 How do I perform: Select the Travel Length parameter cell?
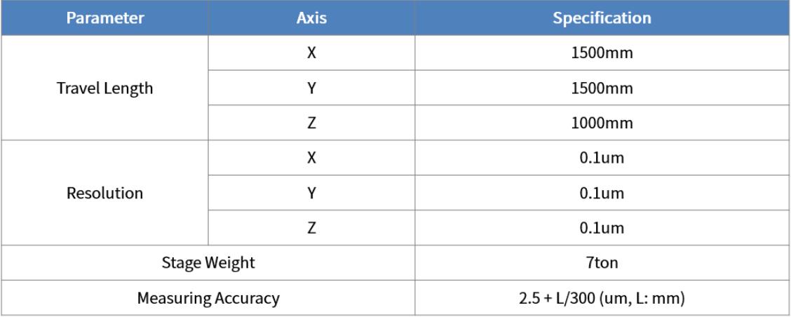(x=104, y=88)
